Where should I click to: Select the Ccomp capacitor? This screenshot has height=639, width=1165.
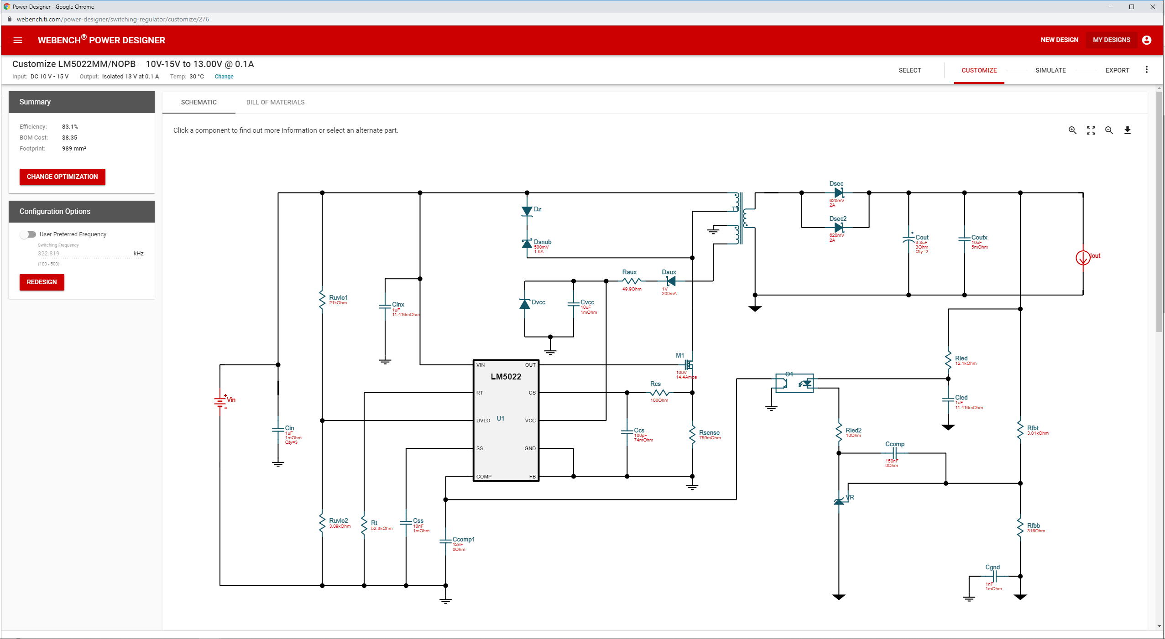pos(894,453)
